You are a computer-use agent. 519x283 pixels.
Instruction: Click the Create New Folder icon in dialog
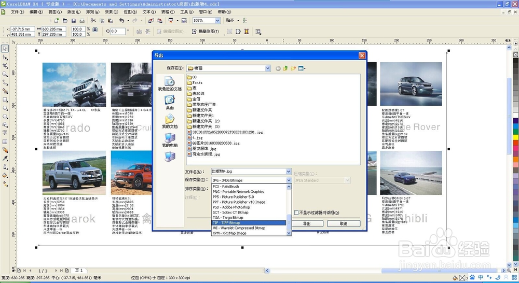pyautogui.click(x=293, y=68)
